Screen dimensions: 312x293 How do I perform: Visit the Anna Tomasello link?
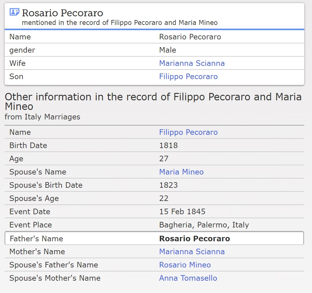point(188,278)
